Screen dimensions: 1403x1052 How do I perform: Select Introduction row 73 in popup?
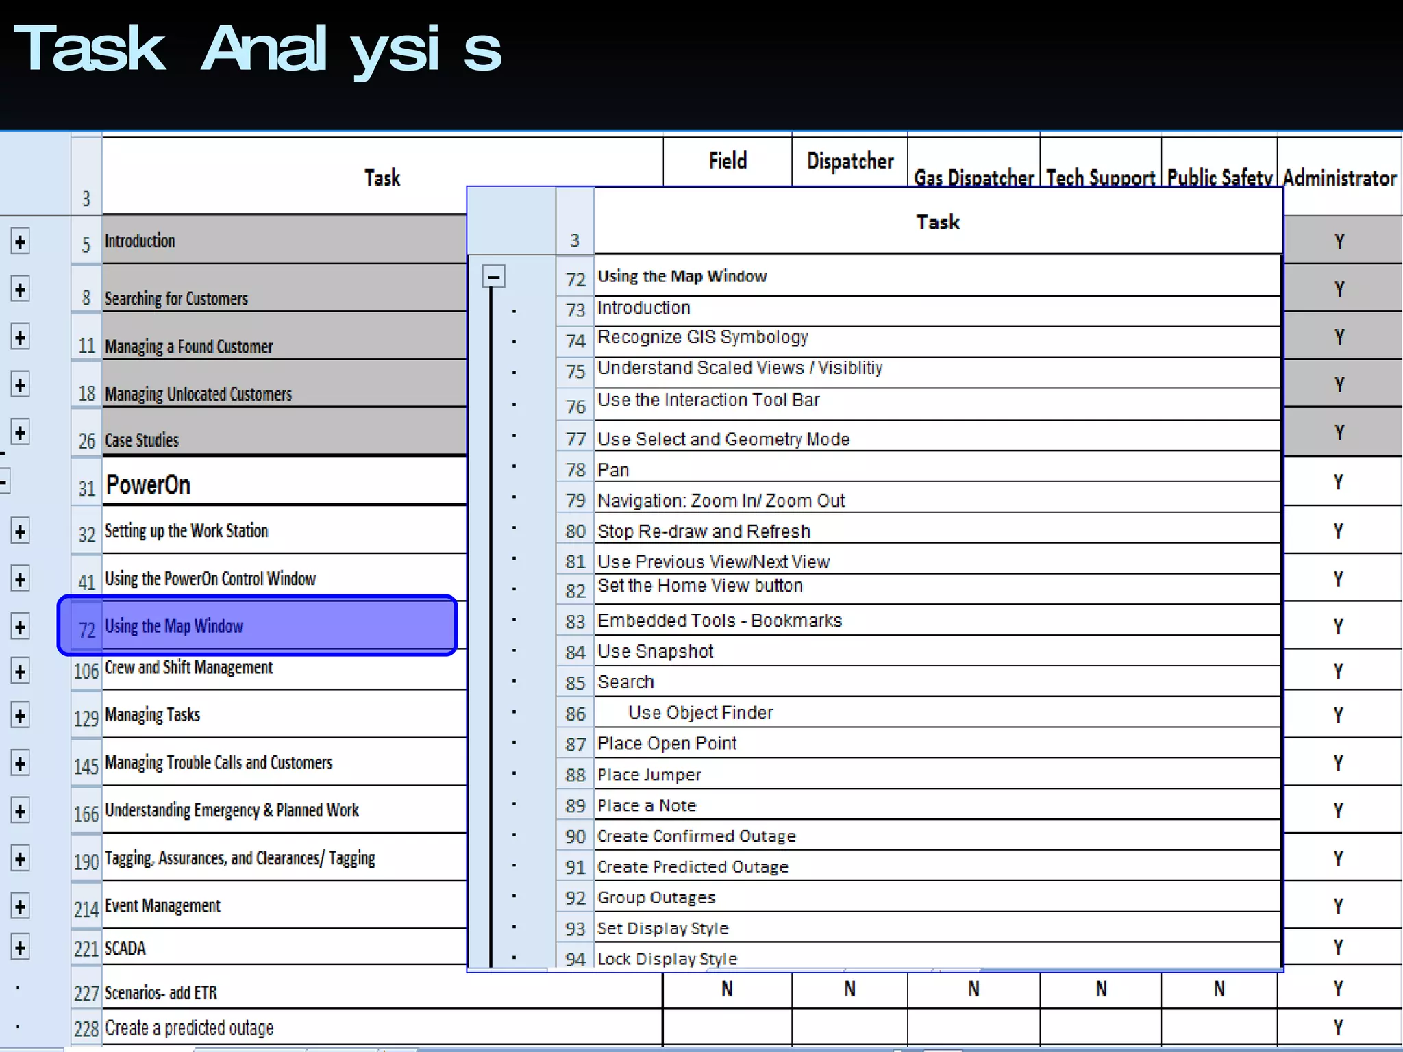(x=937, y=311)
